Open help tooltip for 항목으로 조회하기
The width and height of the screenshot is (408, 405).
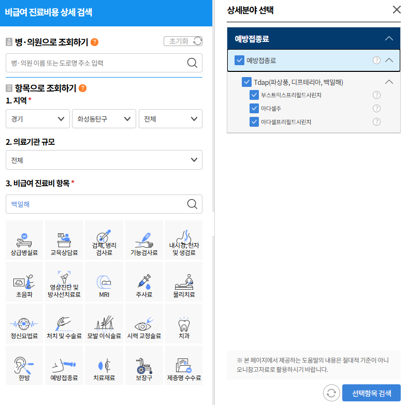(82, 88)
